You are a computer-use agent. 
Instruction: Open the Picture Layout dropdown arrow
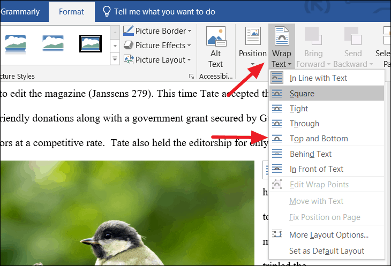pos(189,60)
